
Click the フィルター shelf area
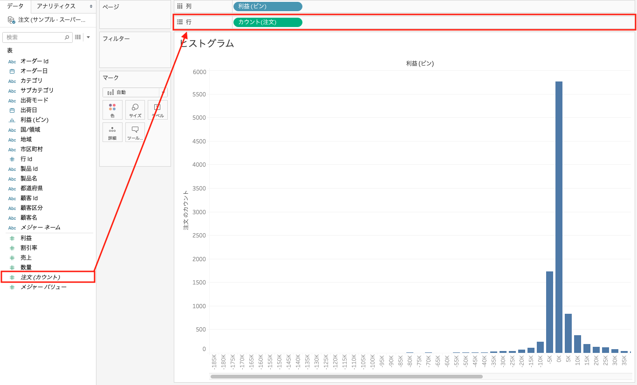point(135,50)
